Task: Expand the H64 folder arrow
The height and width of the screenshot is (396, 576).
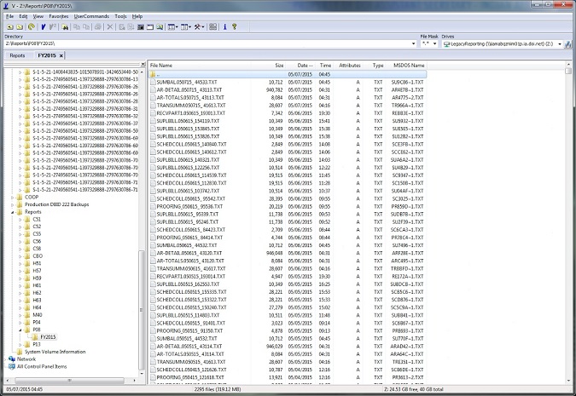Action: pyautogui.click(x=20, y=307)
